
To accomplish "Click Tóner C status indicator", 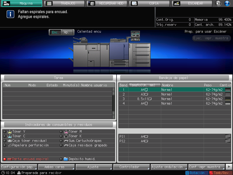I will click(x=5, y=136).
